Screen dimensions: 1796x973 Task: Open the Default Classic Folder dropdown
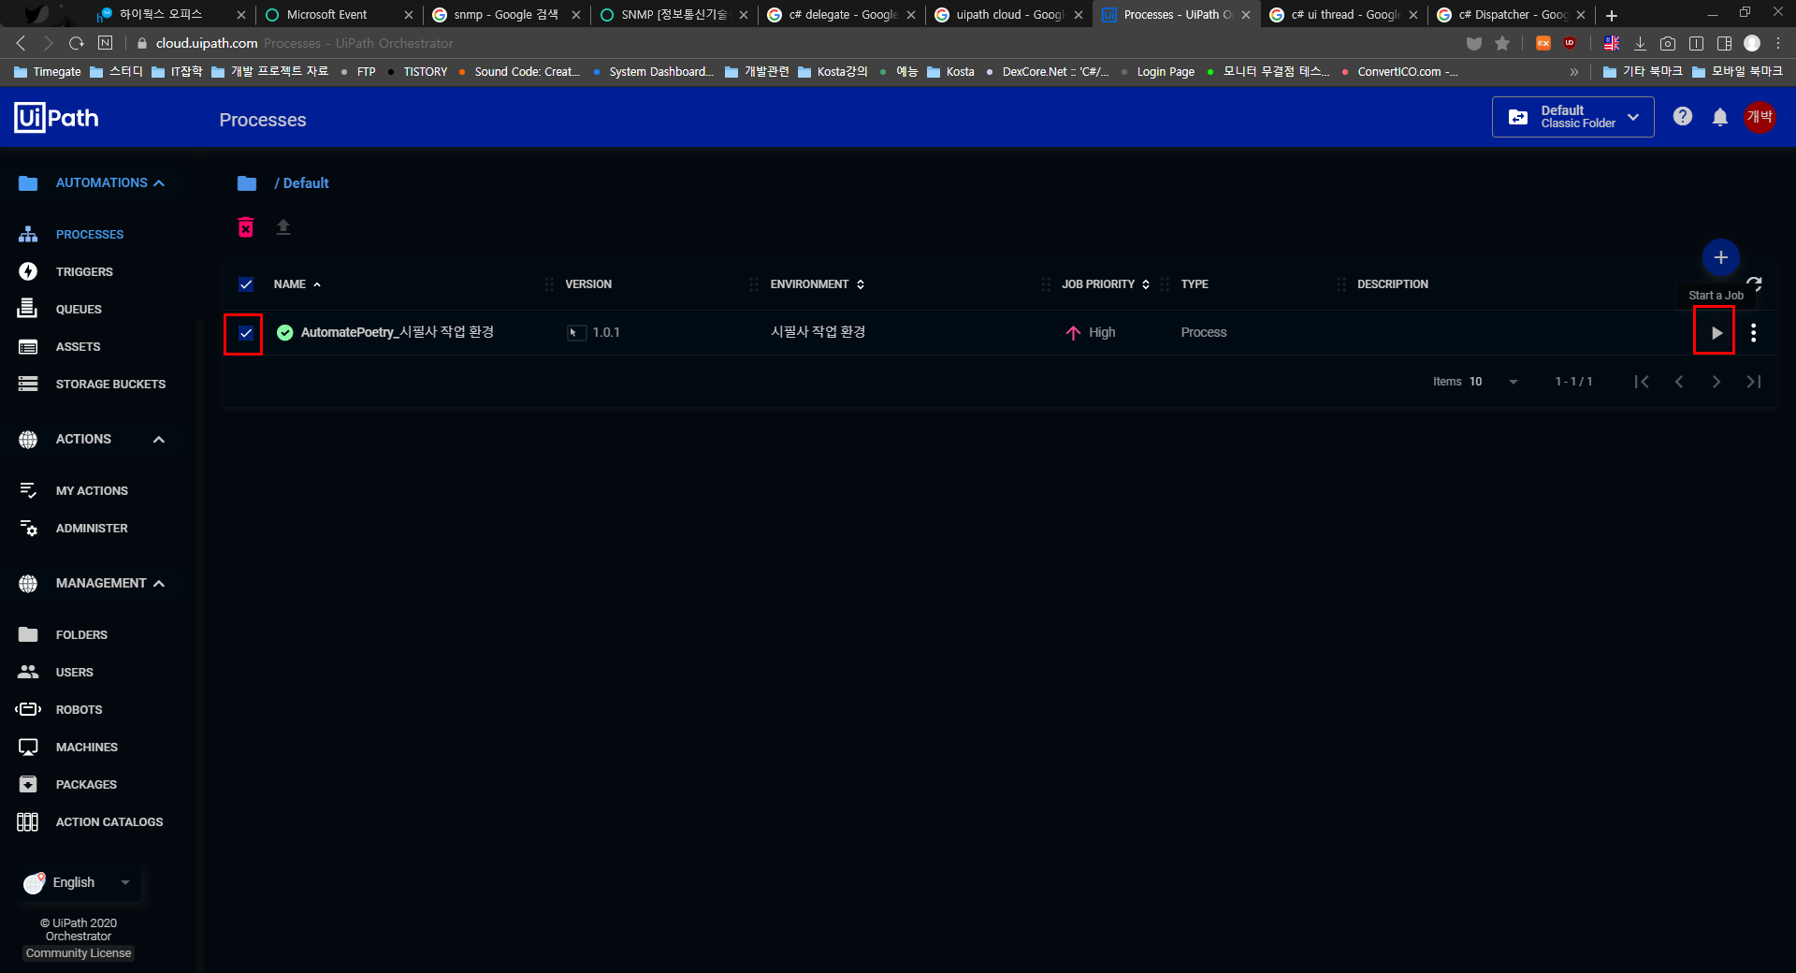coord(1572,117)
